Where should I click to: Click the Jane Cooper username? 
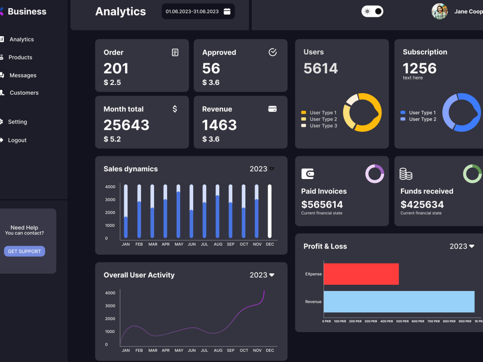click(x=469, y=12)
